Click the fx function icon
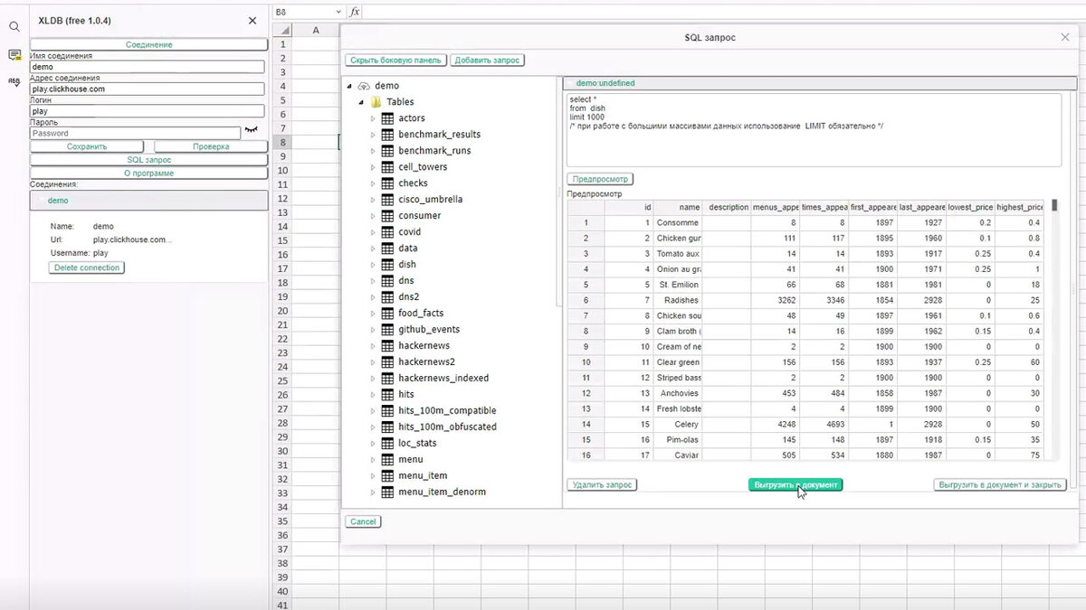Viewport: 1086px width, 610px height. 355,12
